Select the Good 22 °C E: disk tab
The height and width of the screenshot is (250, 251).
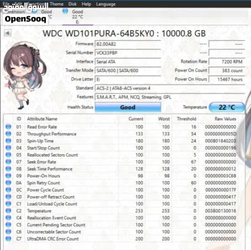point(77,16)
